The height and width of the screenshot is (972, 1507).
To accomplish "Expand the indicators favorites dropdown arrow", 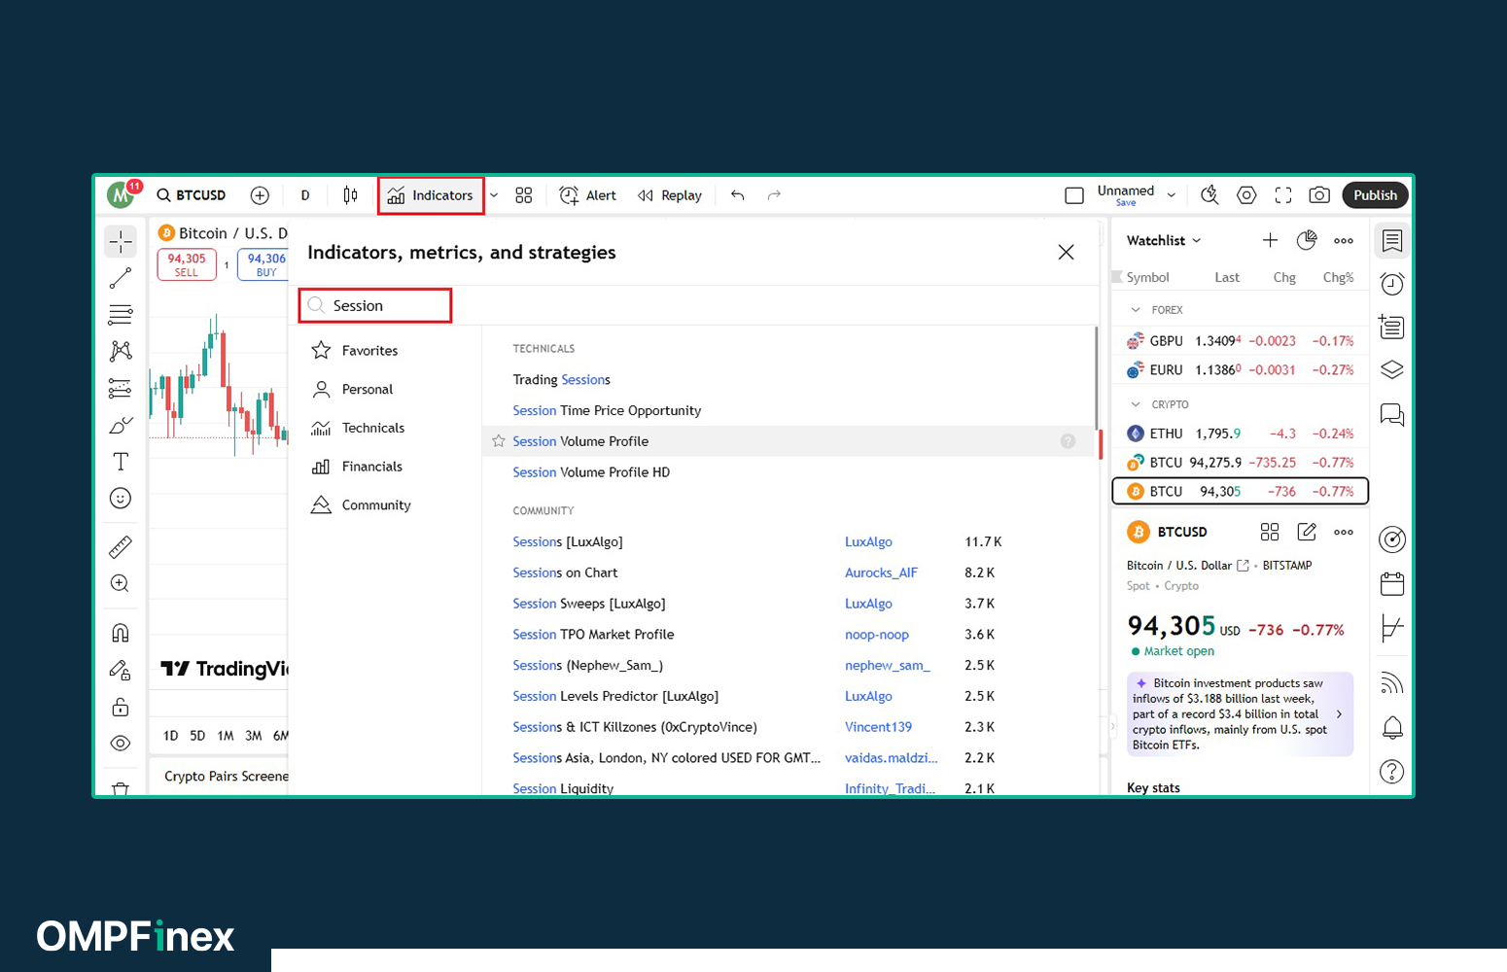I will point(494,195).
